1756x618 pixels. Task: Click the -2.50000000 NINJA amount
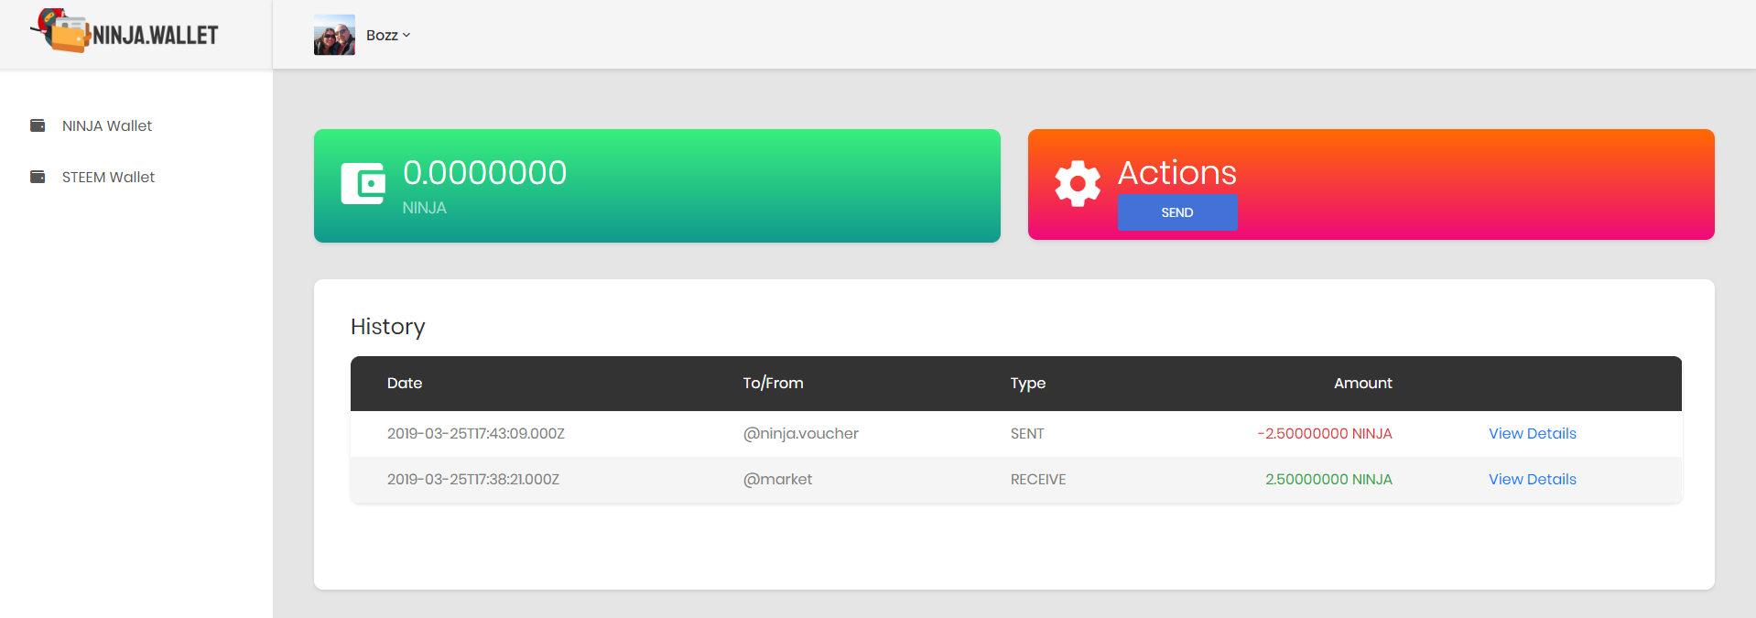click(x=1325, y=433)
